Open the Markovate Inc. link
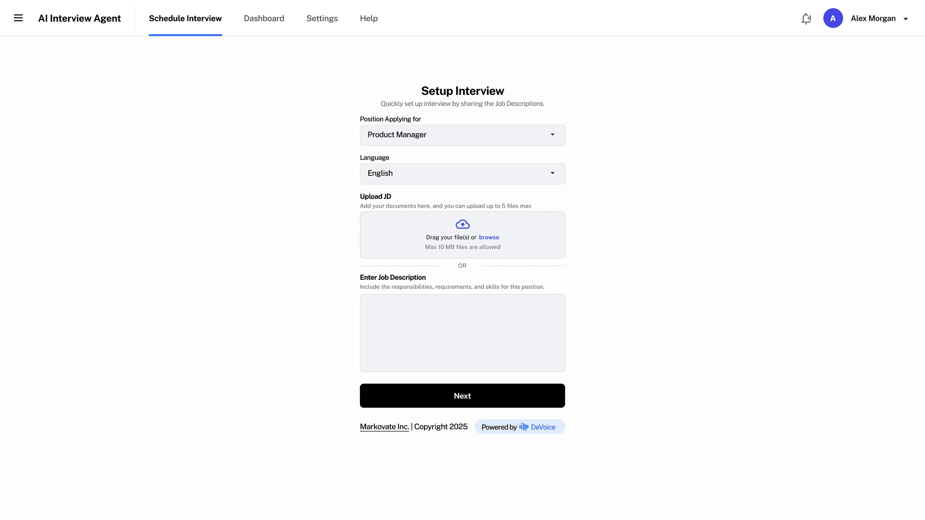925x520 pixels. point(384,427)
